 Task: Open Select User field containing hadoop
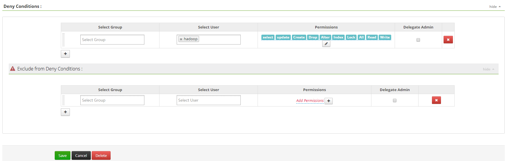[x=209, y=40]
